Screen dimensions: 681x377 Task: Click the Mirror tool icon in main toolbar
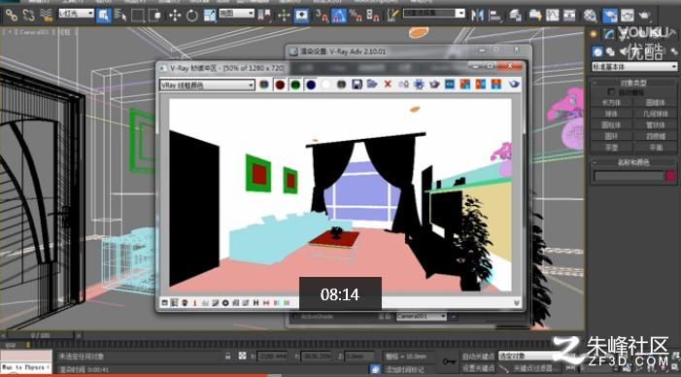[x=477, y=16]
